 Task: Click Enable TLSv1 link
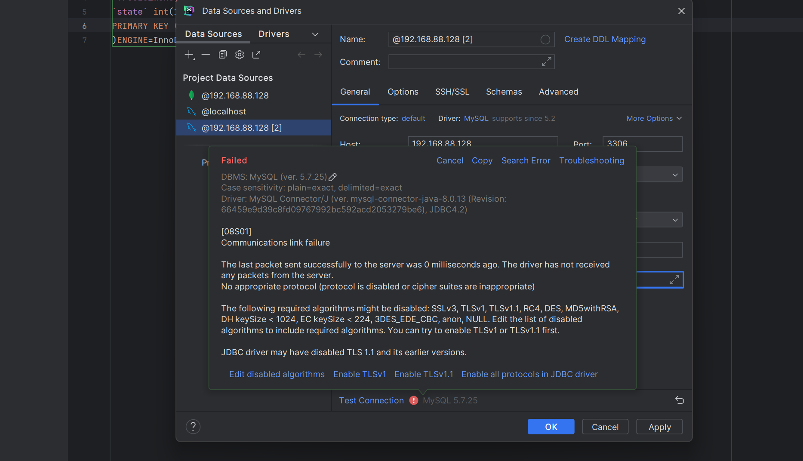tap(360, 374)
